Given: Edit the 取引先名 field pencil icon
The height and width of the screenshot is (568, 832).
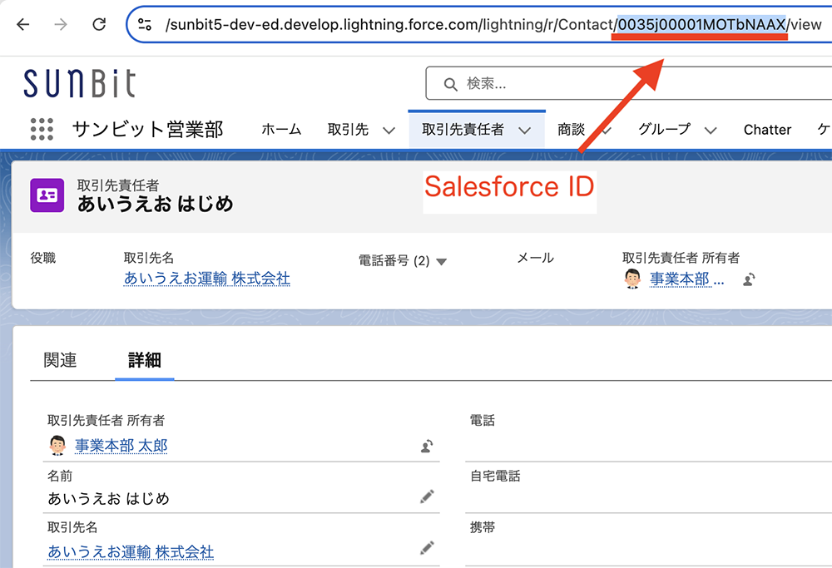Looking at the screenshot, I should [x=427, y=547].
